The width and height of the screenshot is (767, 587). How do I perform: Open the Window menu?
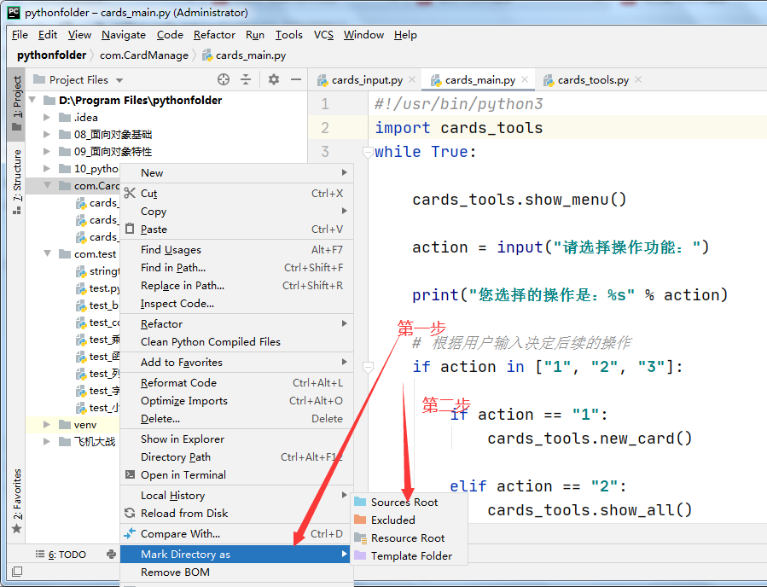point(363,35)
